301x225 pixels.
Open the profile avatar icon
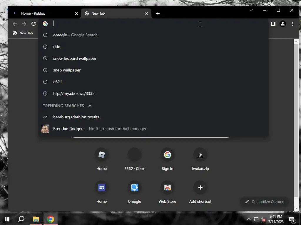click(x=283, y=24)
